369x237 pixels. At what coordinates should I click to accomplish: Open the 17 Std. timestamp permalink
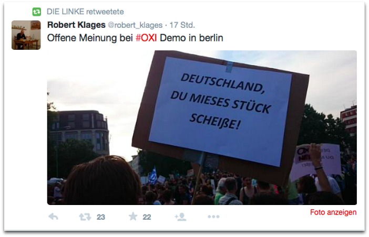click(182, 25)
